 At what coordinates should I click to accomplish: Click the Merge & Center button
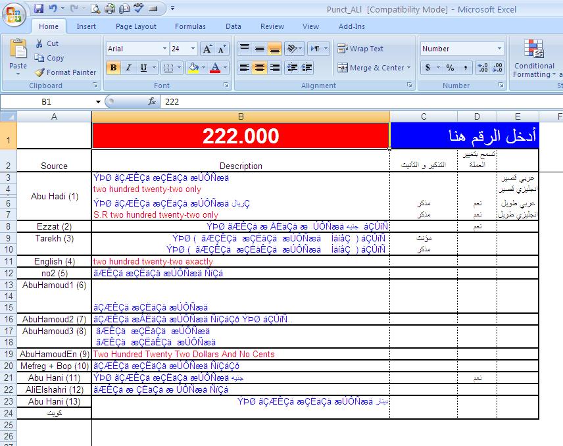[x=370, y=68]
